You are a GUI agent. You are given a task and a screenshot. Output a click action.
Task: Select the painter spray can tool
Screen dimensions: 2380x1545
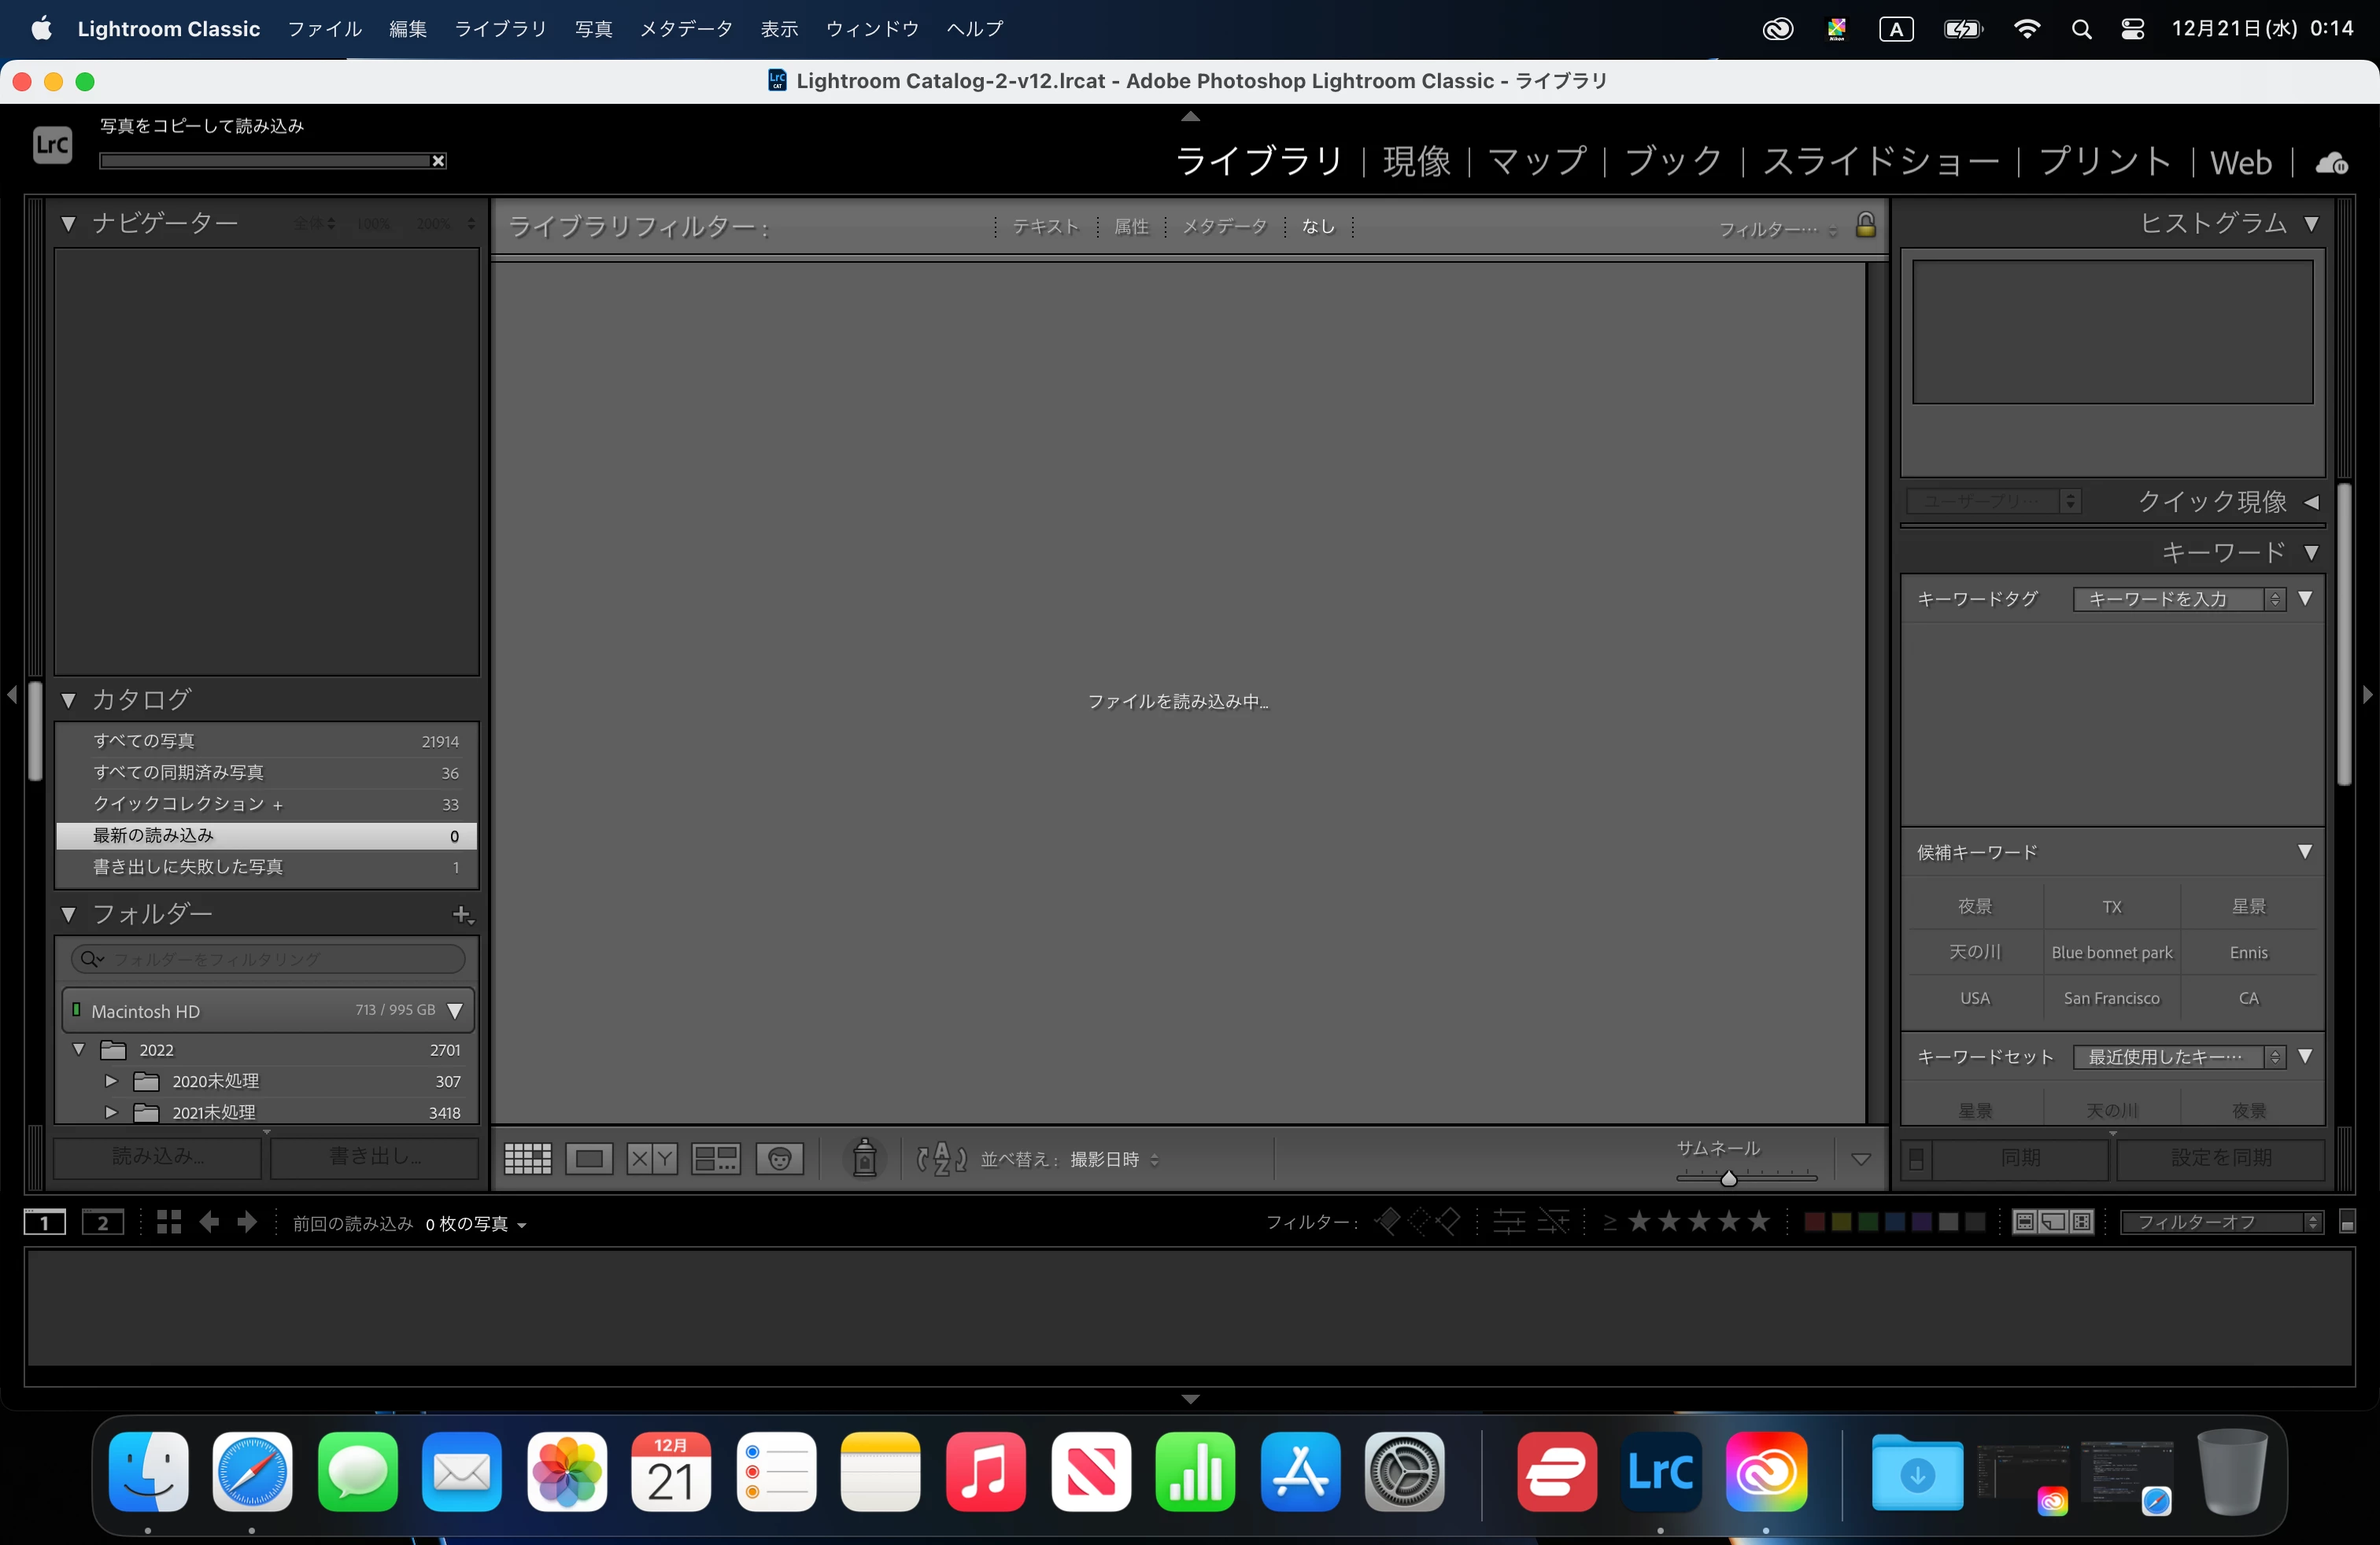pos(864,1160)
